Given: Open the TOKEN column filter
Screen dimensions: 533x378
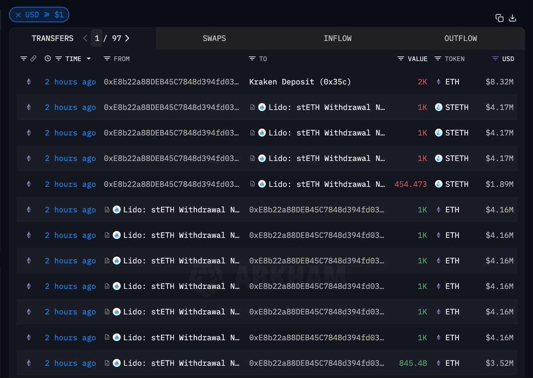Looking at the screenshot, I should 438,59.
